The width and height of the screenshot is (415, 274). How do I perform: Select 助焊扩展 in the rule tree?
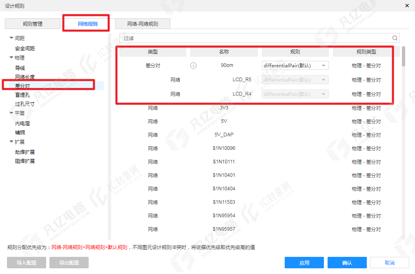pyautogui.click(x=25, y=152)
